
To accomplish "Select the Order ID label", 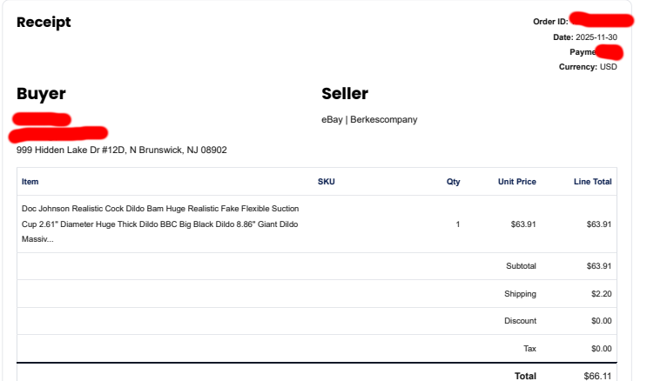I will point(550,21).
